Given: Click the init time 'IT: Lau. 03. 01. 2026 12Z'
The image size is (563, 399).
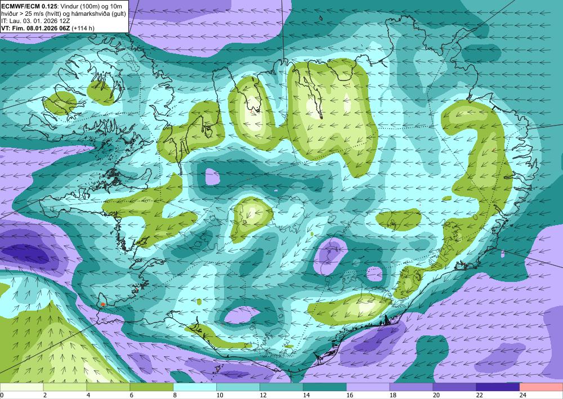Looking at the screenshot, I should (x=35, y=21).
